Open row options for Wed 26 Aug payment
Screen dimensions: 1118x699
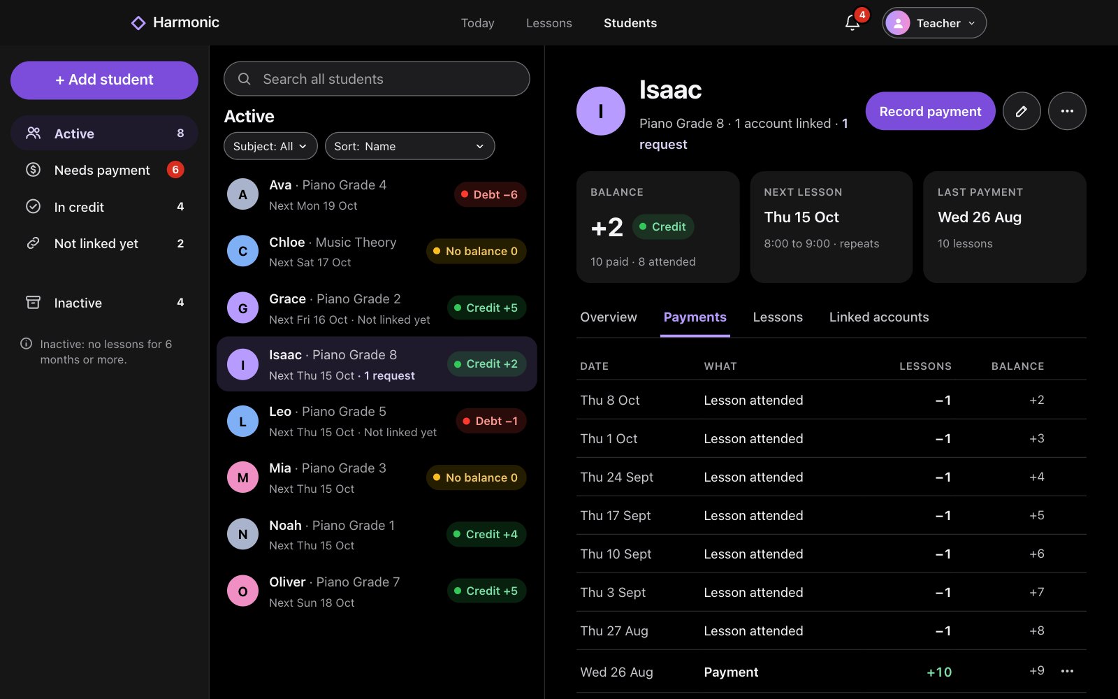1067,671
